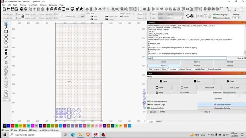Screen dimensions: 246x138
Task: Select the red 02 layer color swatch
Action: tap(13, 126)
